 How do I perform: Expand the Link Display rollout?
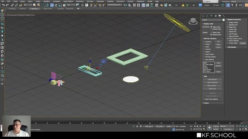[232, 47]
